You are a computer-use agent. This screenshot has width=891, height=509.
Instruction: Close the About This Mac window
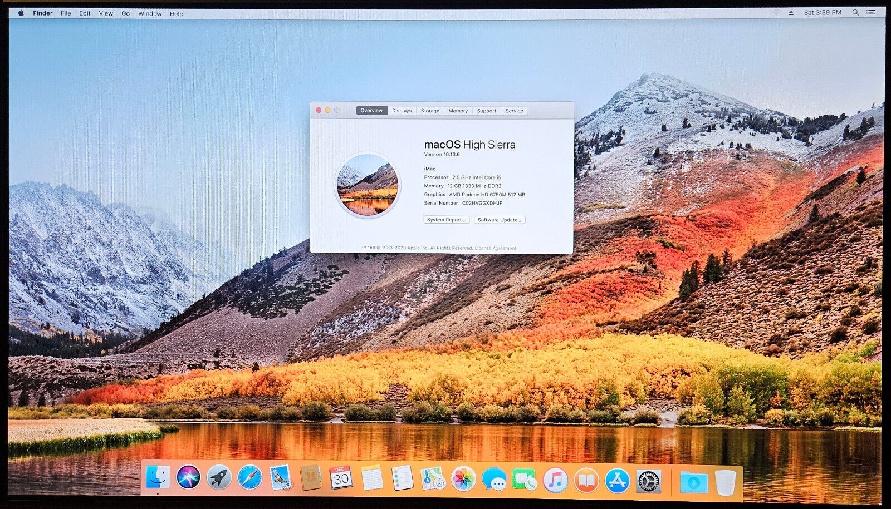[x=319, y=110]
